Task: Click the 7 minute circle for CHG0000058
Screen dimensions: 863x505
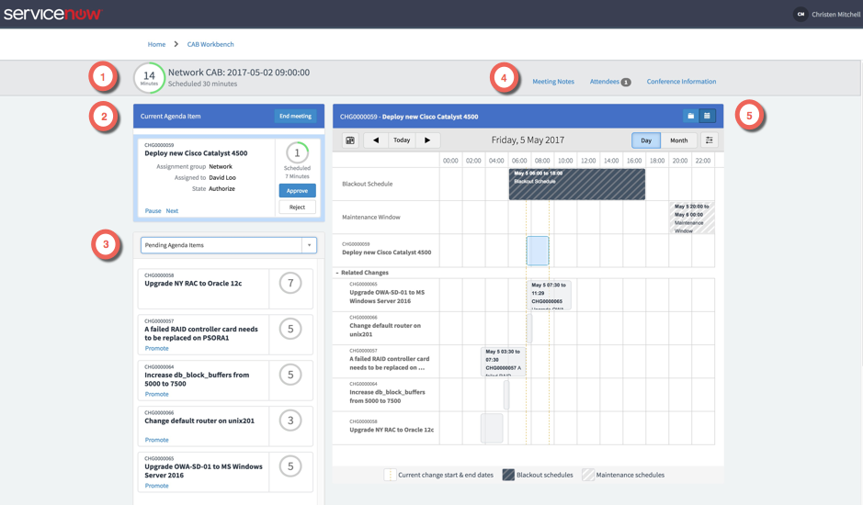Action: tap(290, 284)
